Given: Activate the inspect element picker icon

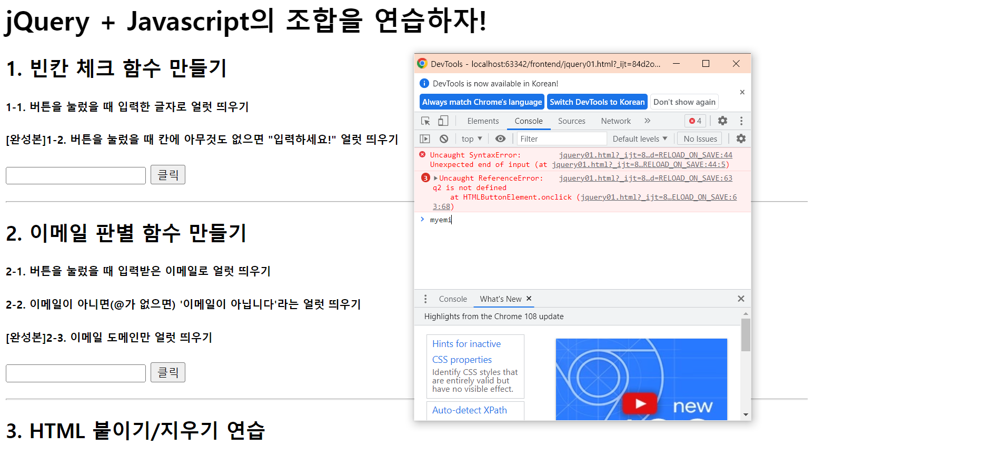Looking at the screenshot, I should coord(425,121).
